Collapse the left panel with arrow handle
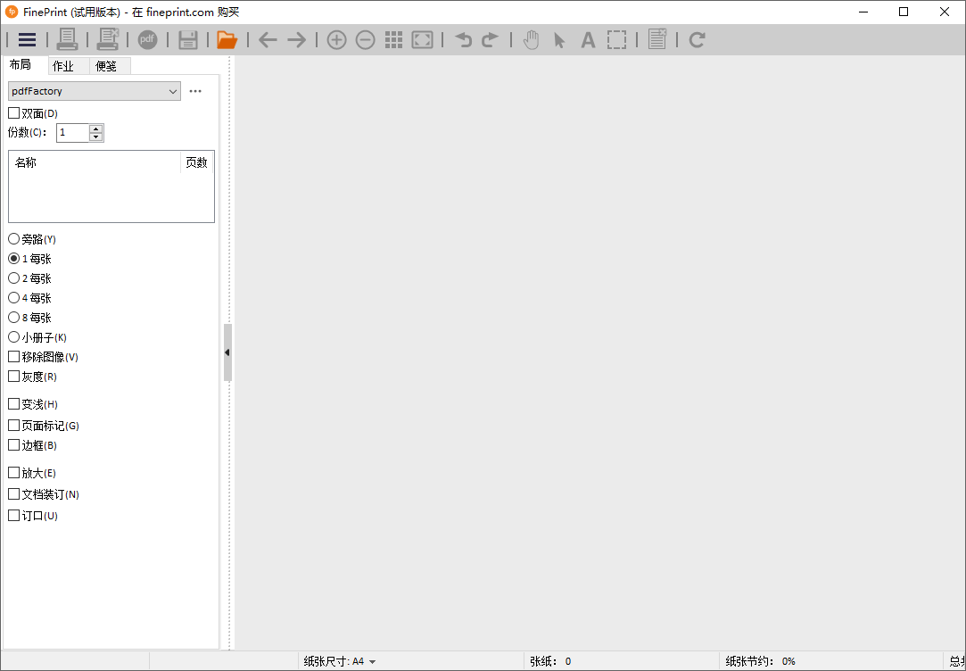 pos(227,352)
